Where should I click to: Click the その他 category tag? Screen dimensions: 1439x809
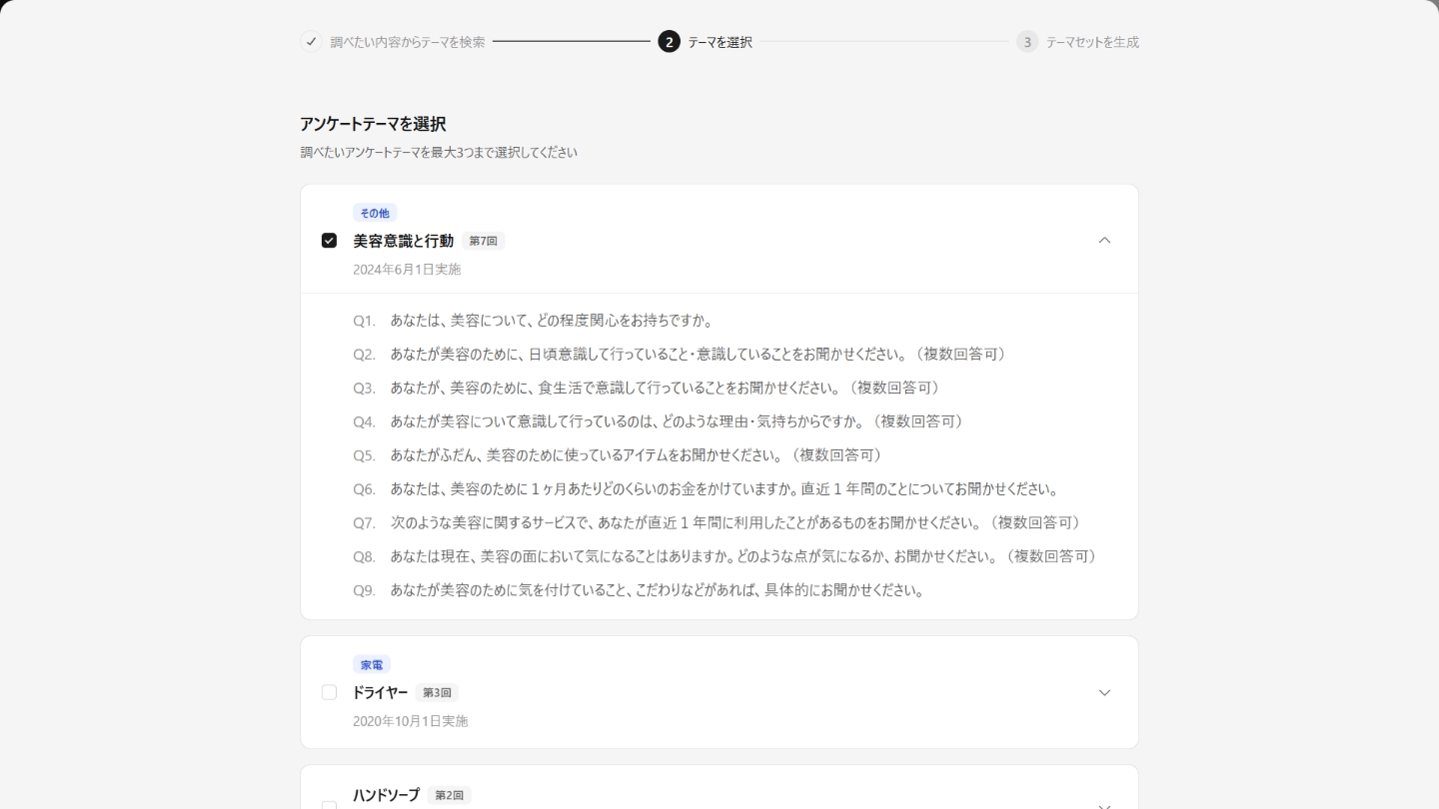pyautogui.click(x=375, y=213)
